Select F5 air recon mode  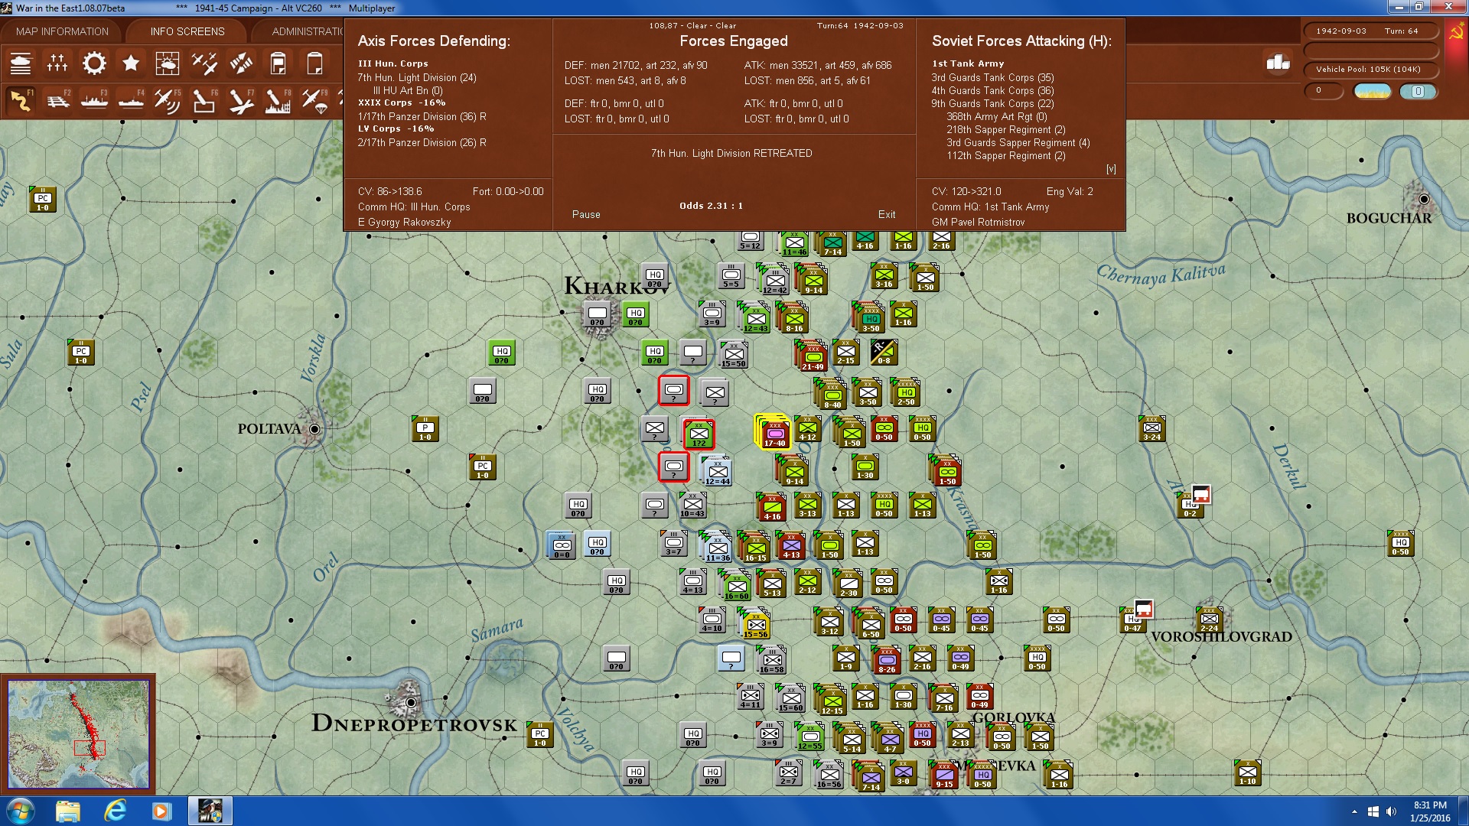[x=168, y=100]
